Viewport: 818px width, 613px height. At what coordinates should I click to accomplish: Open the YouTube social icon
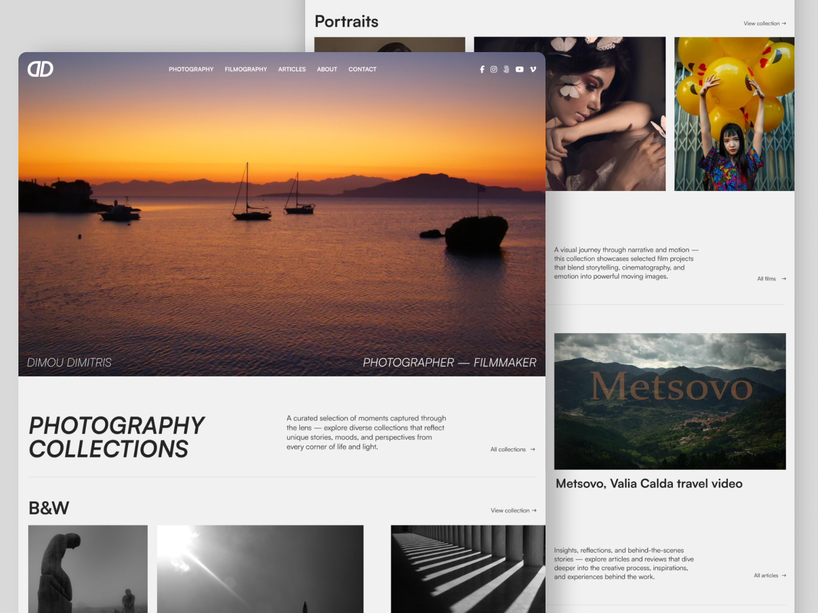(x=519, y=69)
